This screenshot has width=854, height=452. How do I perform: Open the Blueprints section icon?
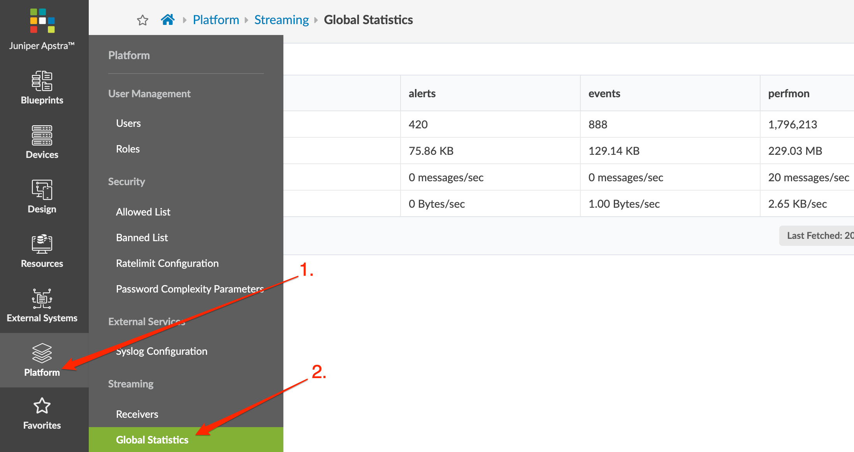42,81
